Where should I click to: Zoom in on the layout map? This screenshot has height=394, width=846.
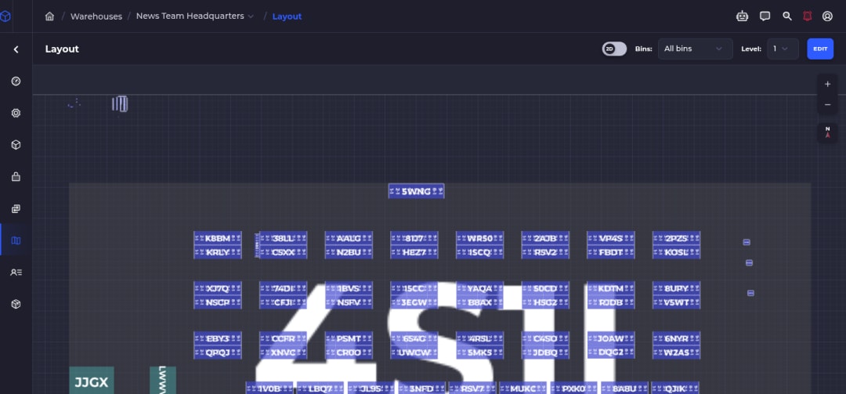pos(828,84)
